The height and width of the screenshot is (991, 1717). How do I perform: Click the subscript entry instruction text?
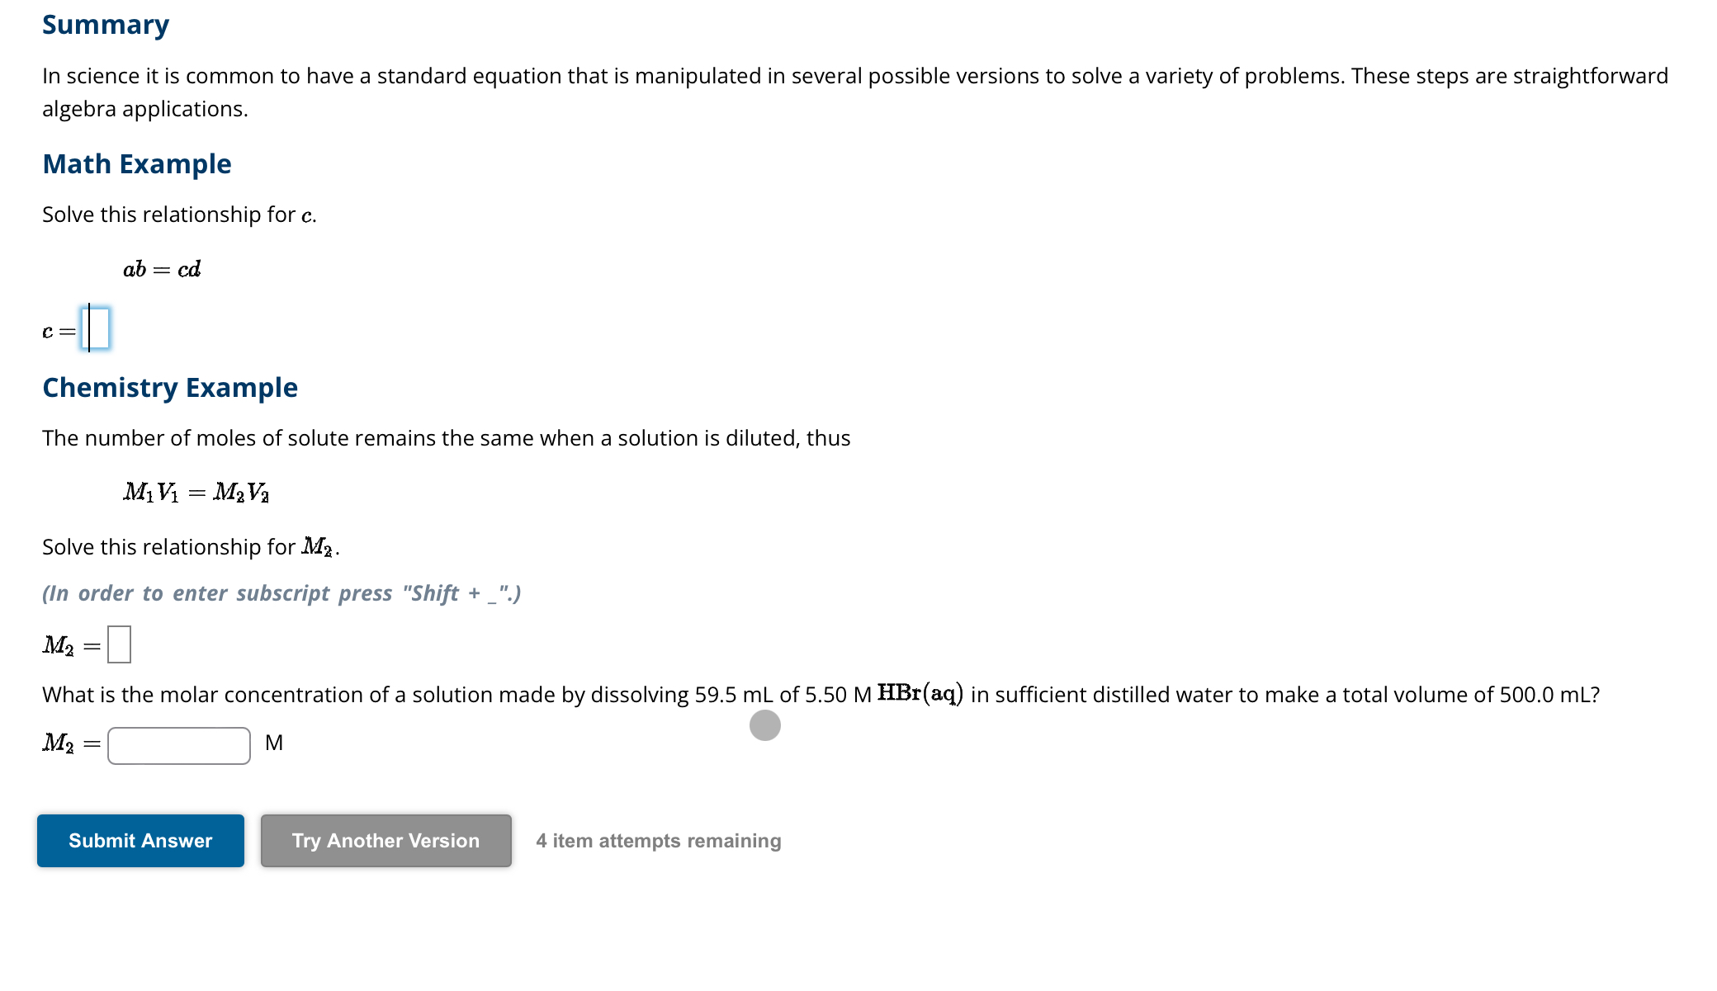(x=281, y=592)
